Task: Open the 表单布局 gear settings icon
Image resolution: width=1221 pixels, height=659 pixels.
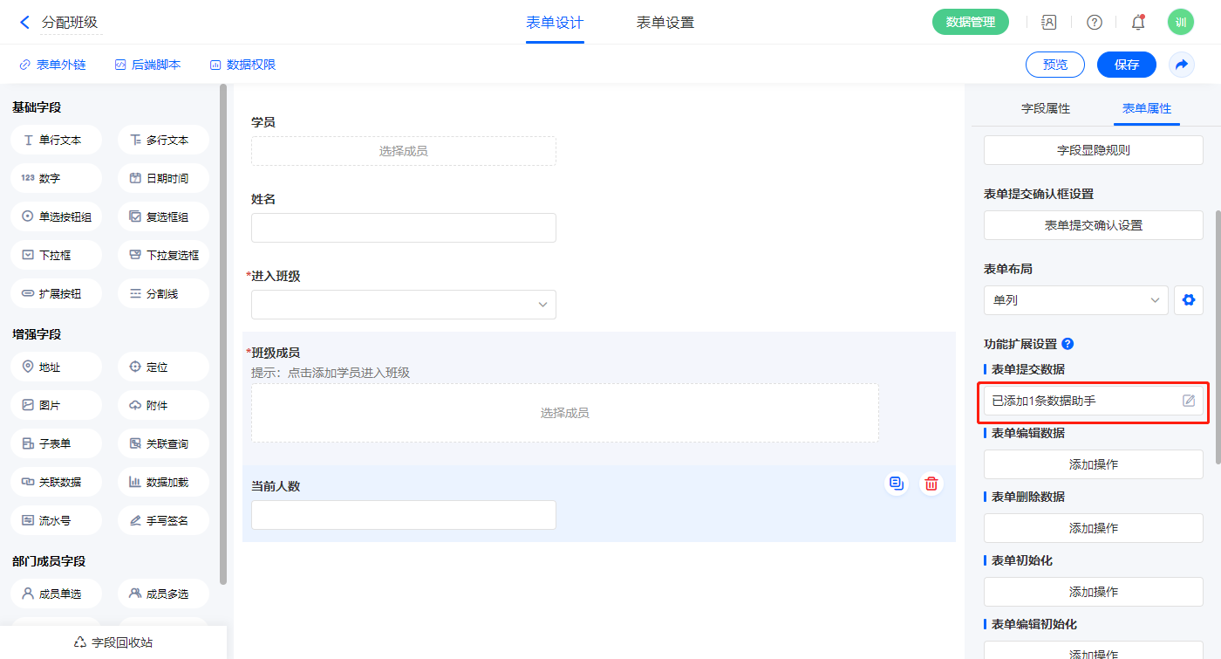Action: (1188, 300)
